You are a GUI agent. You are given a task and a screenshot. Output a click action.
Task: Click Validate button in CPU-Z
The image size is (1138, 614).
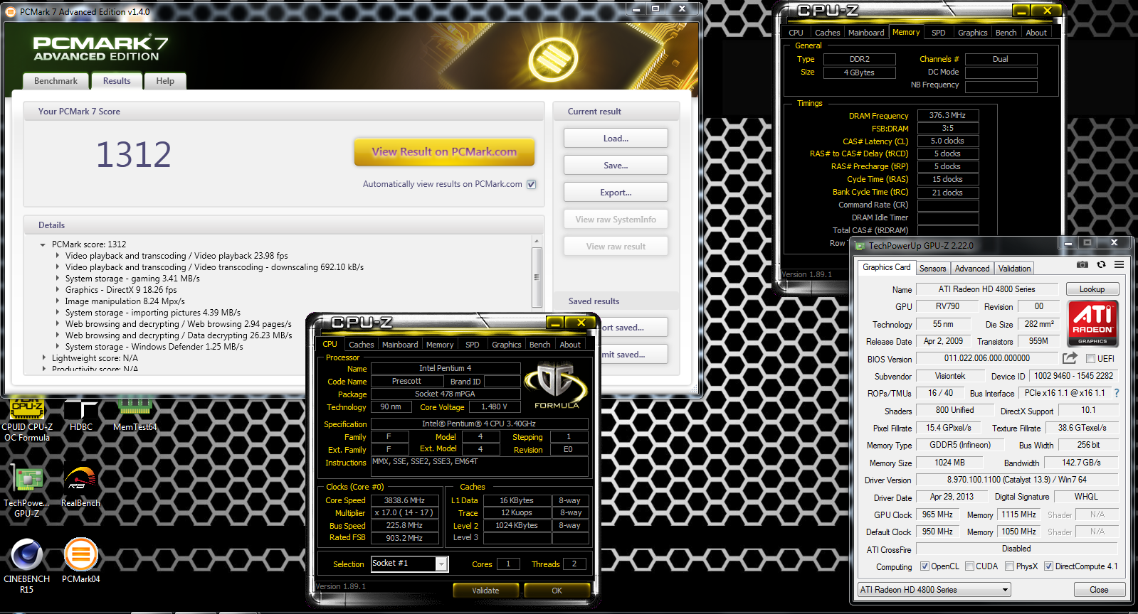[x=485, y=591]
